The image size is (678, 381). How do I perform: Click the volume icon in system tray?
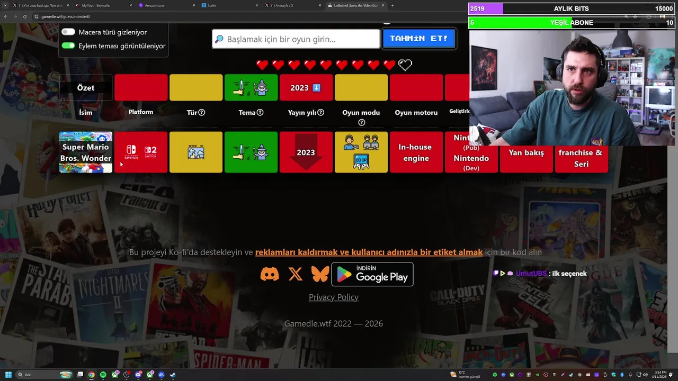(x=645, y=375)
